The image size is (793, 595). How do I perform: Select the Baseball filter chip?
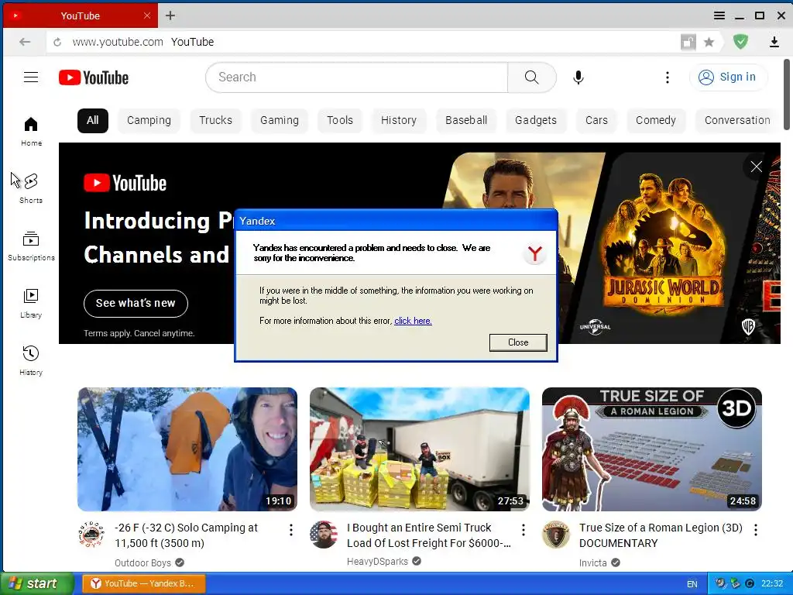coord(465,120)
